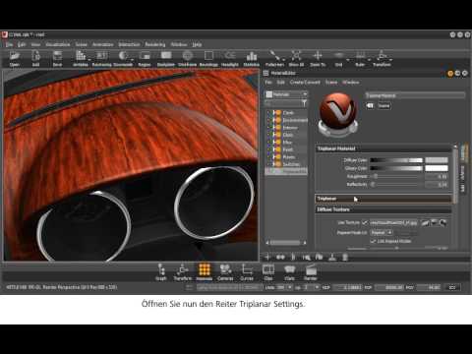Click the Show All toolbar icon

296,59
